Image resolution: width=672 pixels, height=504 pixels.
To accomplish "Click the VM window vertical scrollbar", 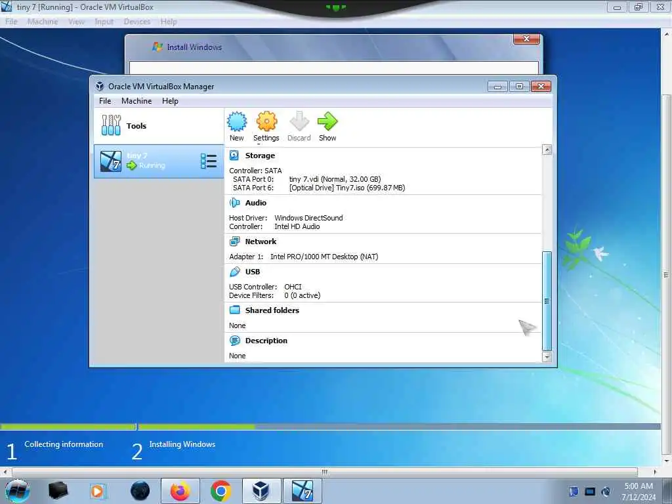I will pyautogui.click(x=667, y=274).
